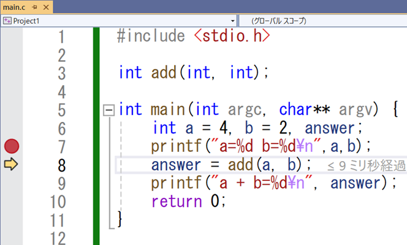Click line number 3
This screenshot has width=407, height=245.
tap(61, 73)
